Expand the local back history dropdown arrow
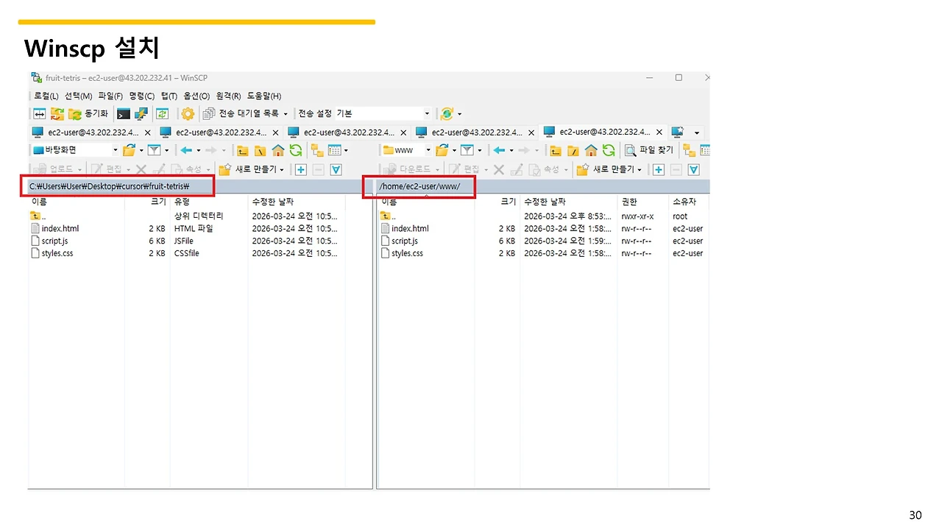The width and height of the screenshot is (942, 530). (x=199, y=150)
